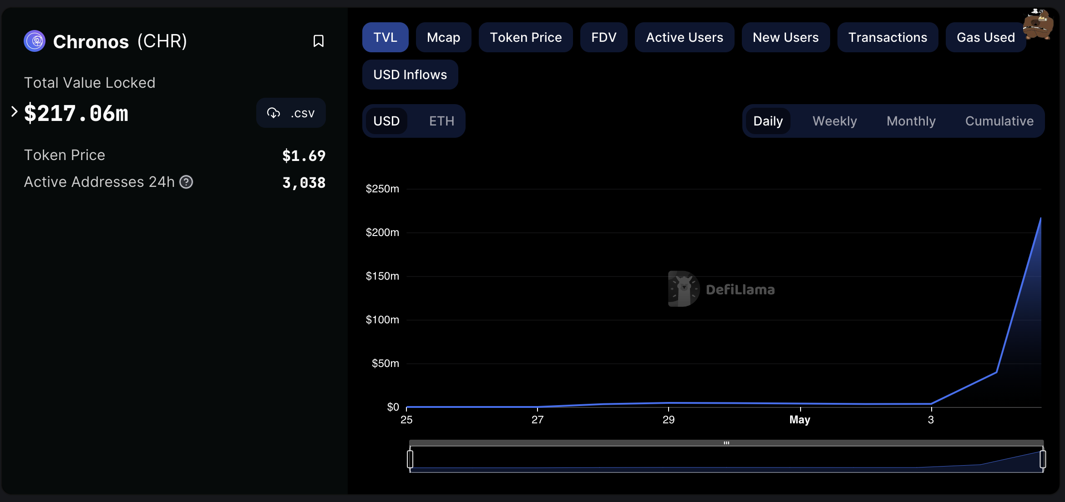Enable the Gas Used metric button
This screenshot has width=1065, height=502.
click(985, 37)
